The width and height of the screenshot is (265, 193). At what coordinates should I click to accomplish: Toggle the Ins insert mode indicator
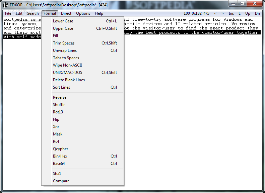coord(231,13)
